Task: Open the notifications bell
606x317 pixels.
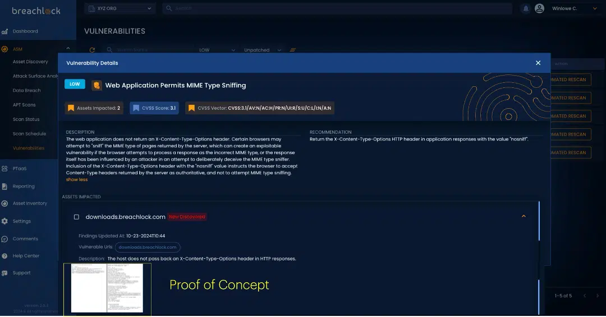Action: (x=526, y=8)
